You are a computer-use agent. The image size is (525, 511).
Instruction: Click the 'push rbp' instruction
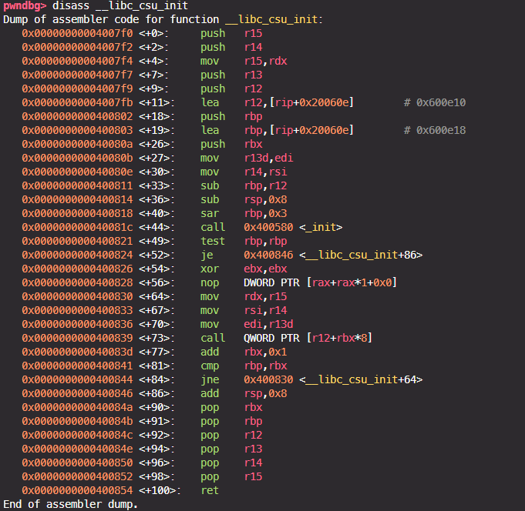coord(231,117)
